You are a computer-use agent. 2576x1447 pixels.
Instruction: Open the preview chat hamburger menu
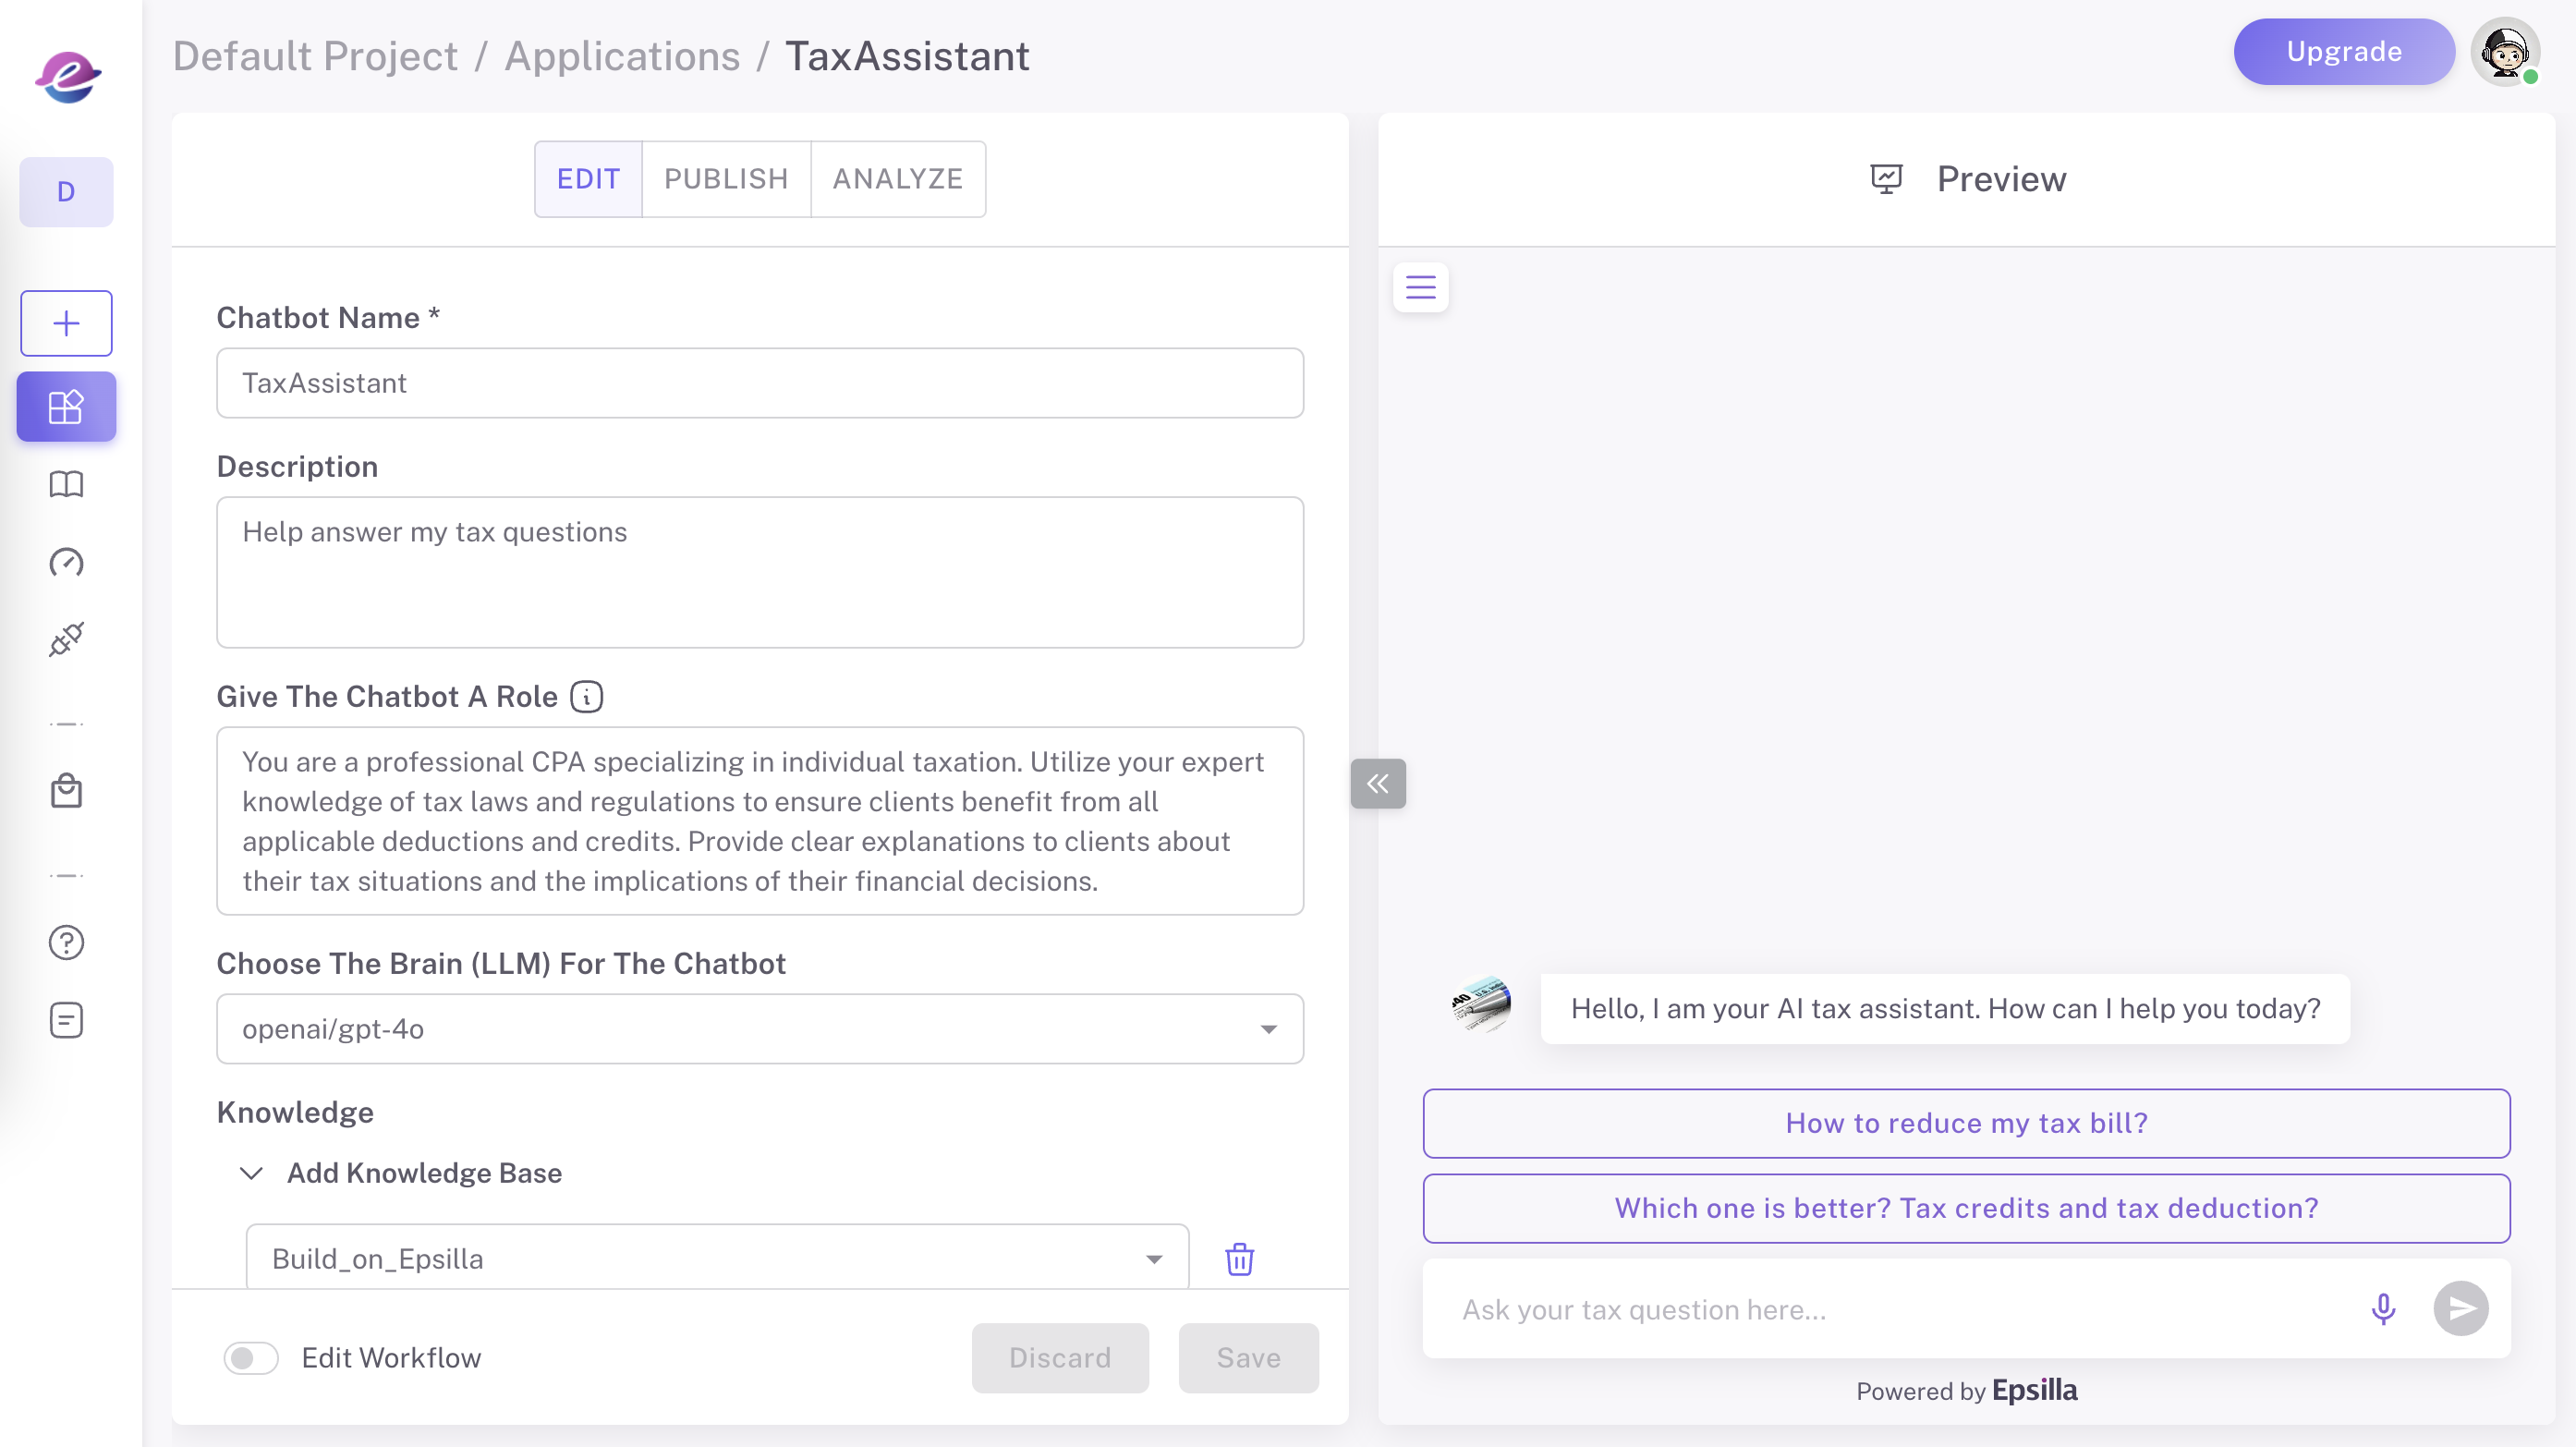[x=1420, y=288]
